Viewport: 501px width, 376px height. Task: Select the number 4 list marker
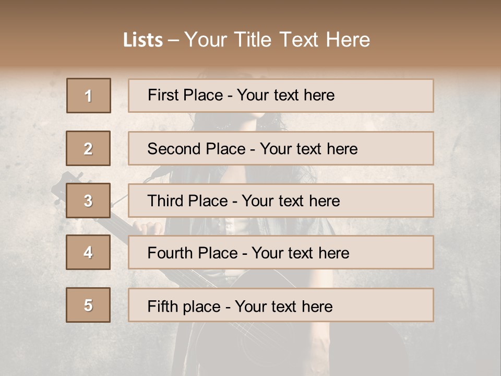[88, 252]
